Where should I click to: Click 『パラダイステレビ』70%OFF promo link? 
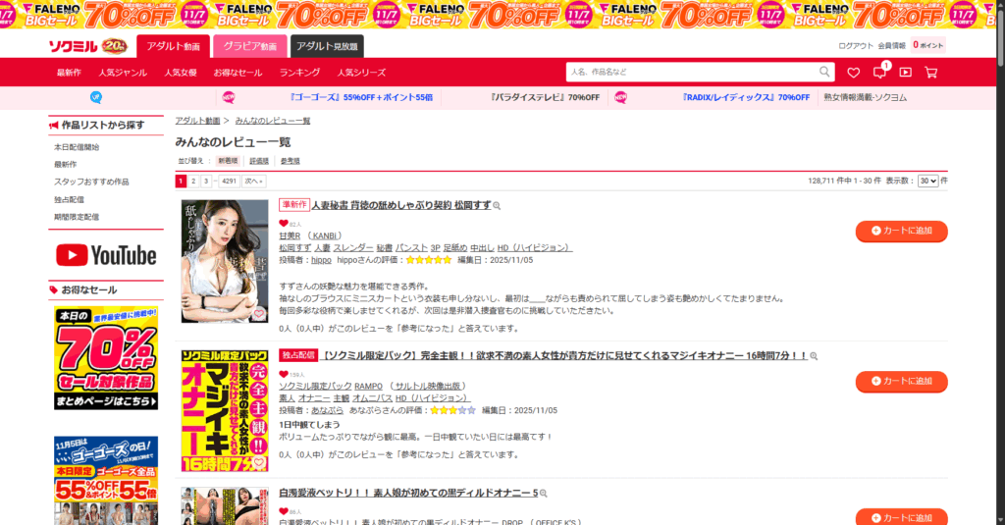544,97
